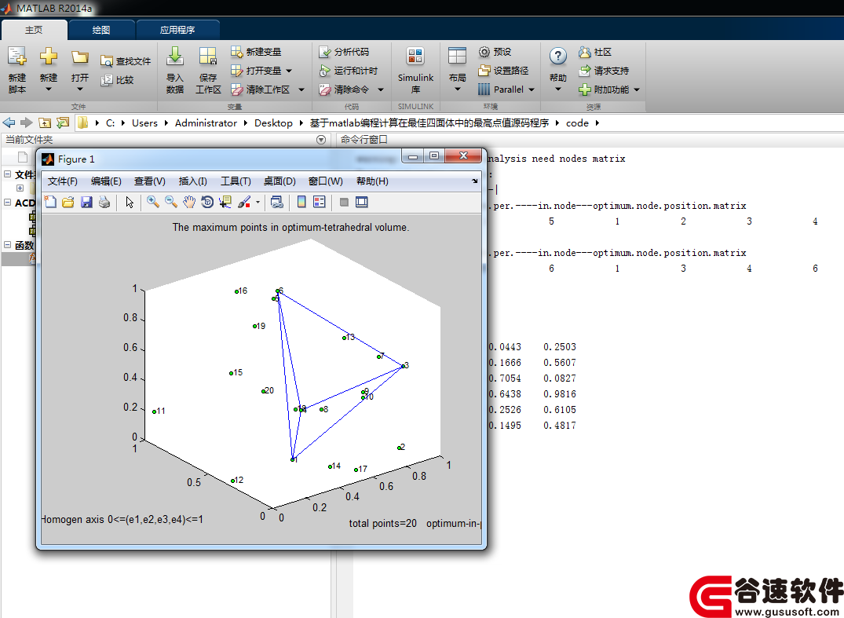
Task: Switch to the 主页 (Home) tab
Action: (34, 30)
